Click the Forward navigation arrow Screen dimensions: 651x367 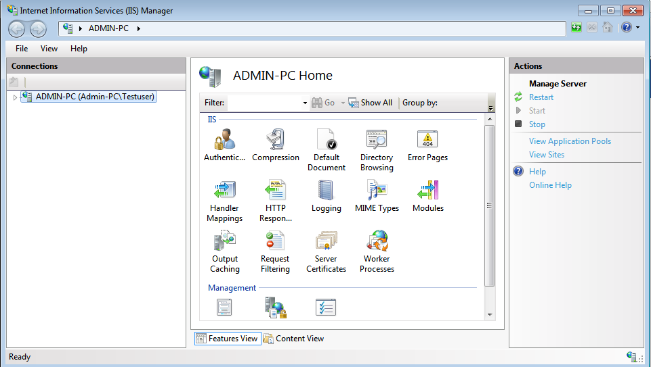(38, 29)
